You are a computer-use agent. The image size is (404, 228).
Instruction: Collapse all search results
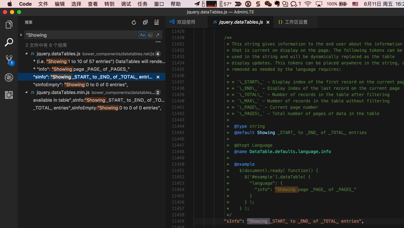click(145, 23)
